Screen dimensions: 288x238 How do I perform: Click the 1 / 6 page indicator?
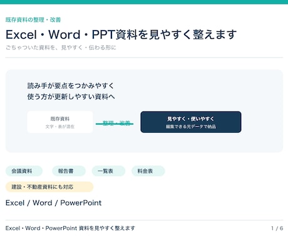277,228
